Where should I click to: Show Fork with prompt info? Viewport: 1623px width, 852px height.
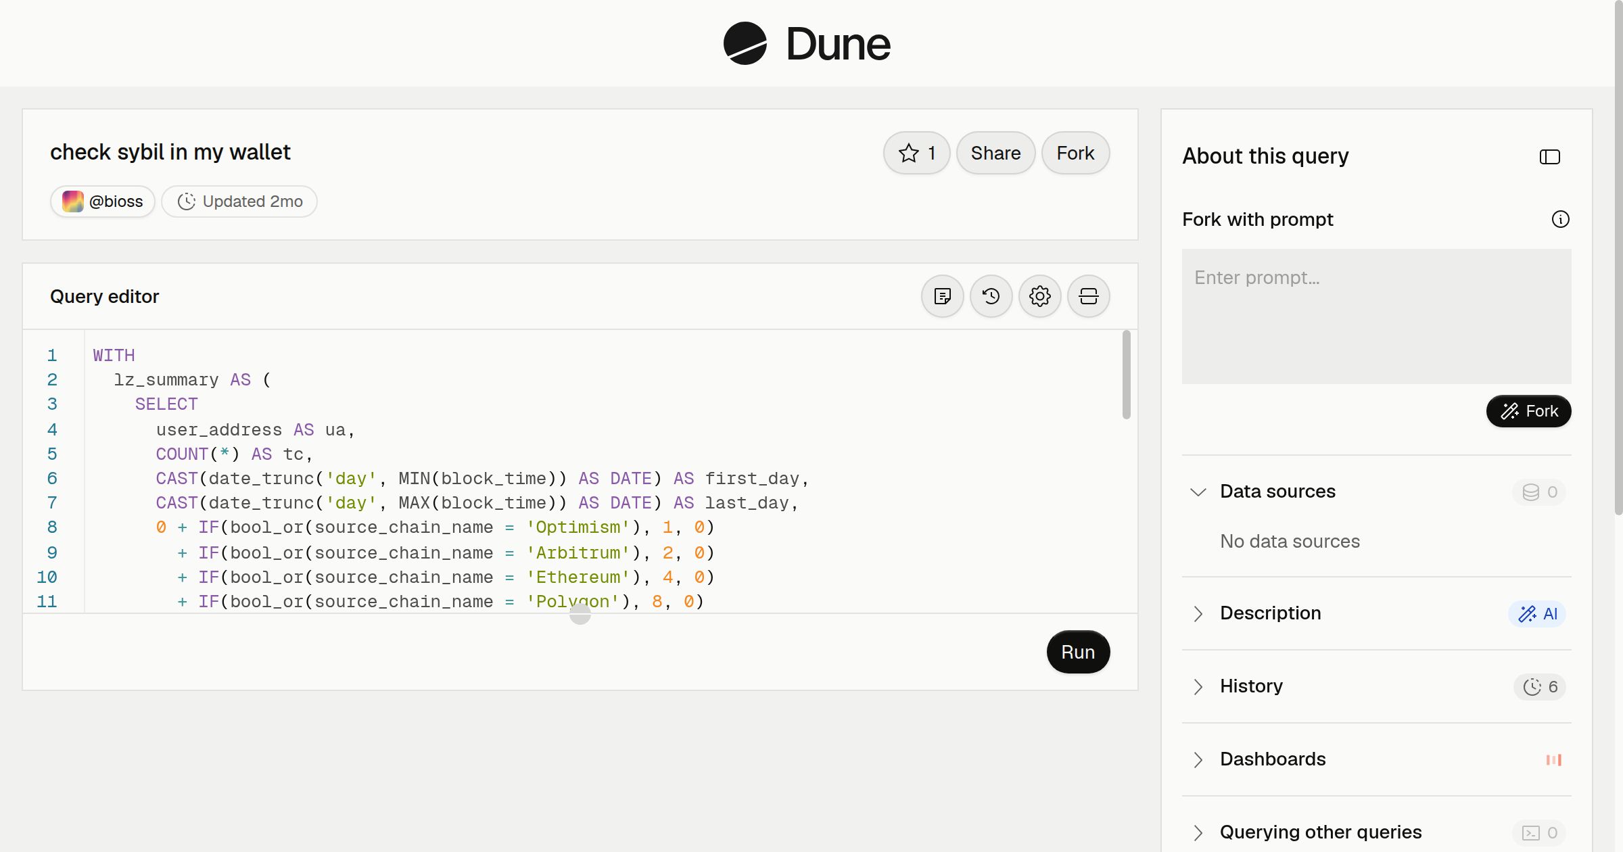(1561, 219)
